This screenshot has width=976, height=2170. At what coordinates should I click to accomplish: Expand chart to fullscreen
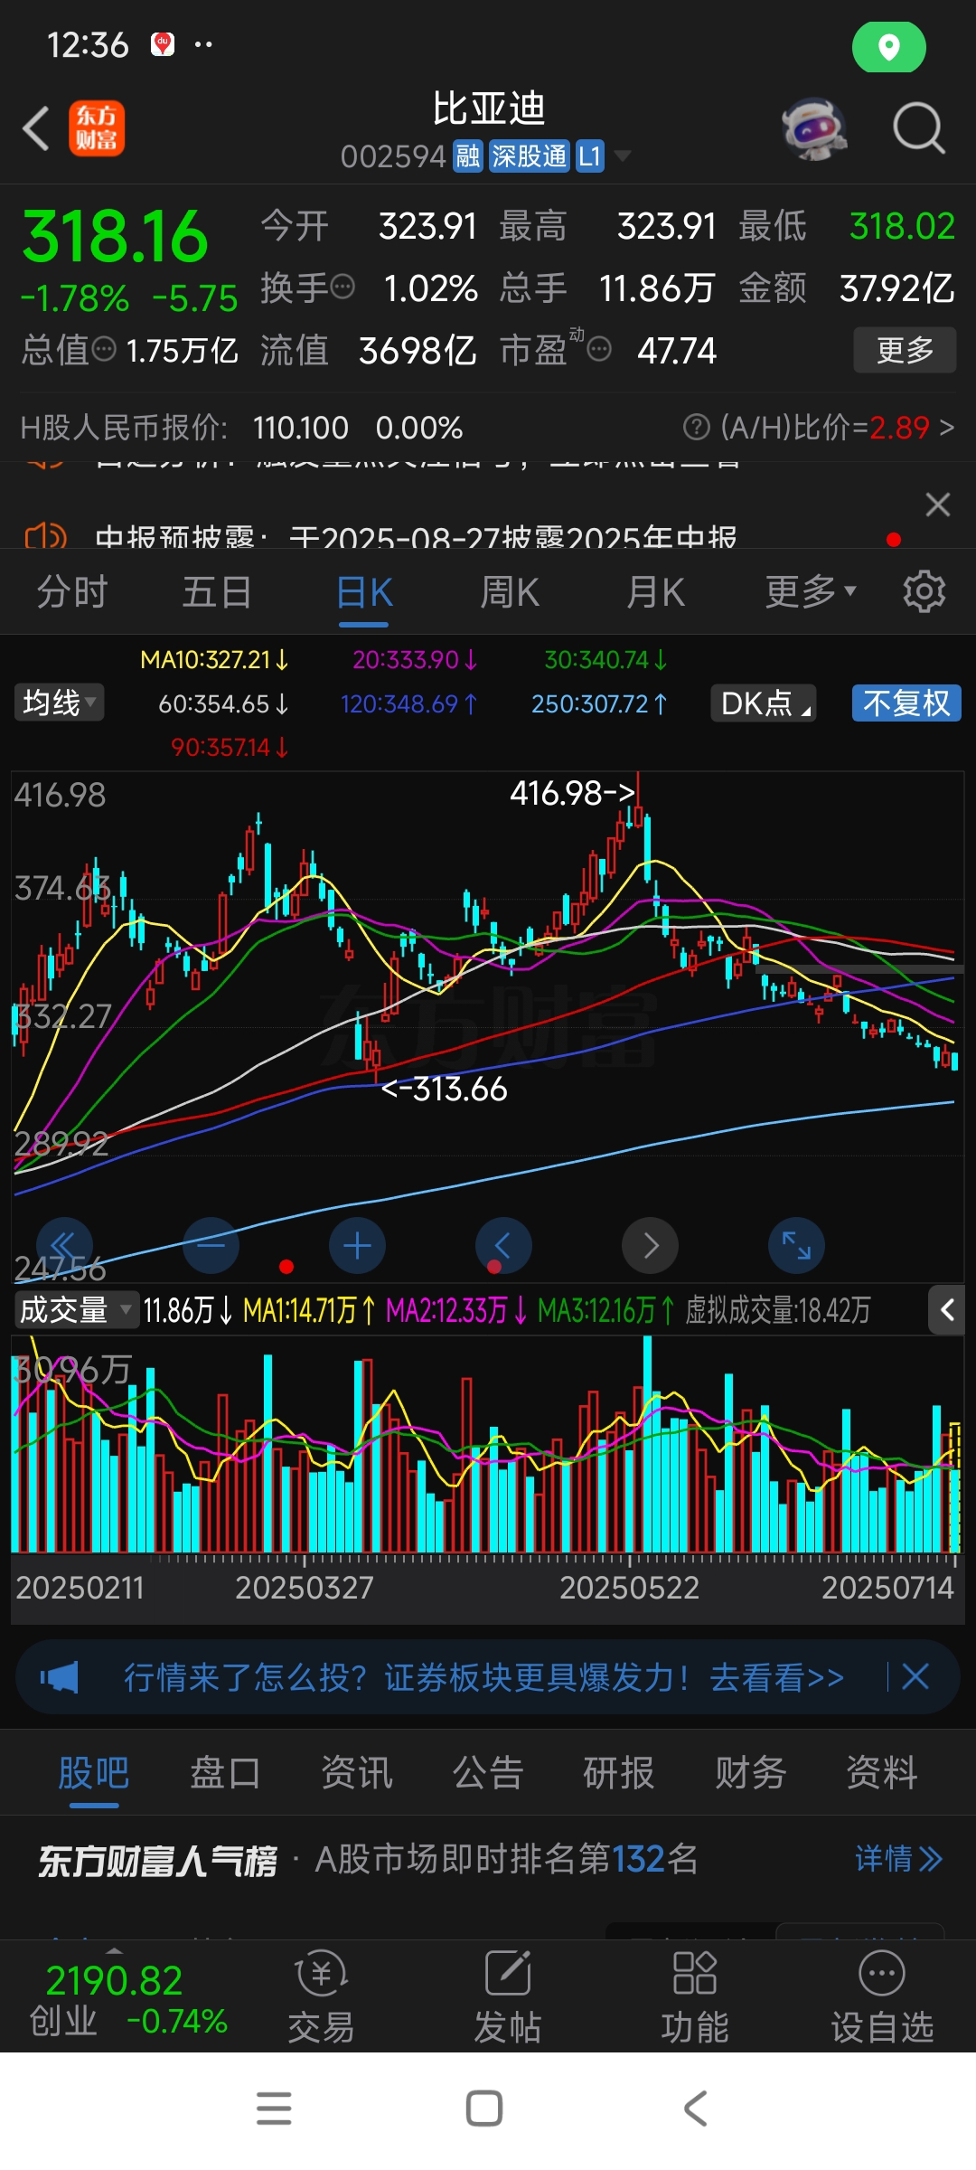(x=796, y=1246)
